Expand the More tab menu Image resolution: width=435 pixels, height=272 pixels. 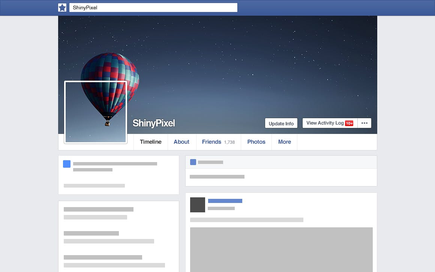coord(285,142)
